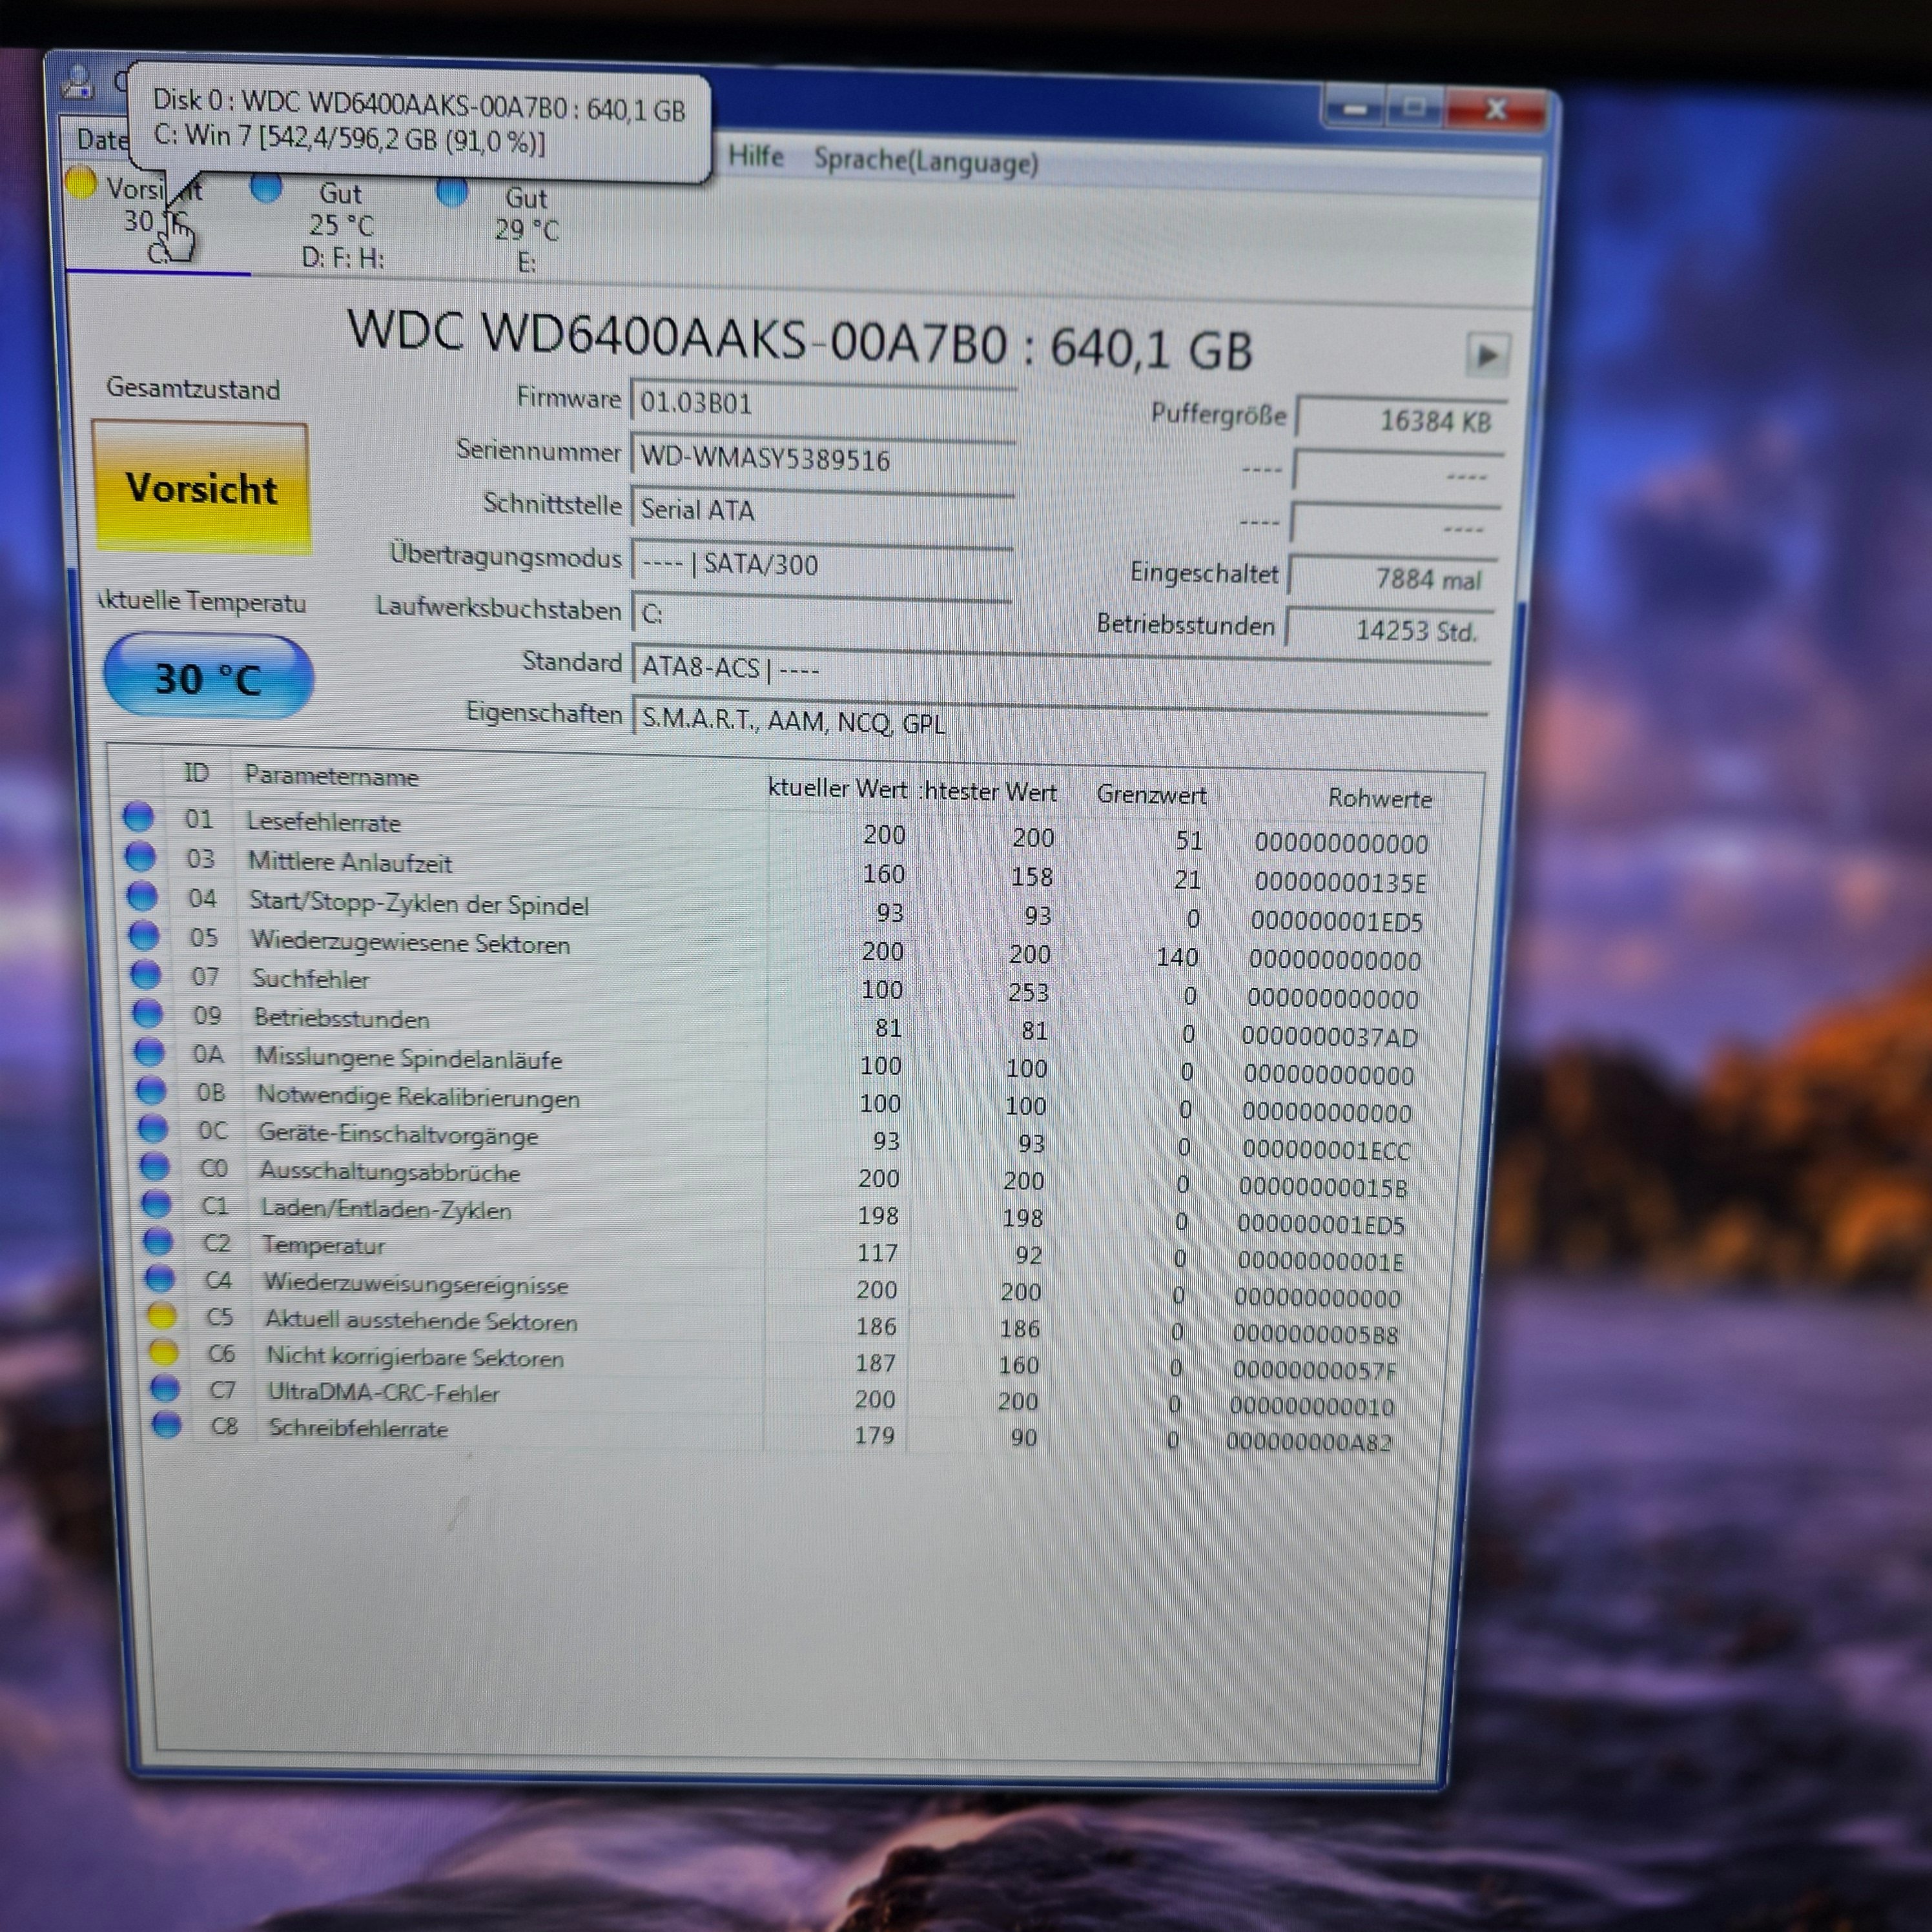
Task: Click the blue Gut icon for E: disk
Action: [x=452, y=192]
